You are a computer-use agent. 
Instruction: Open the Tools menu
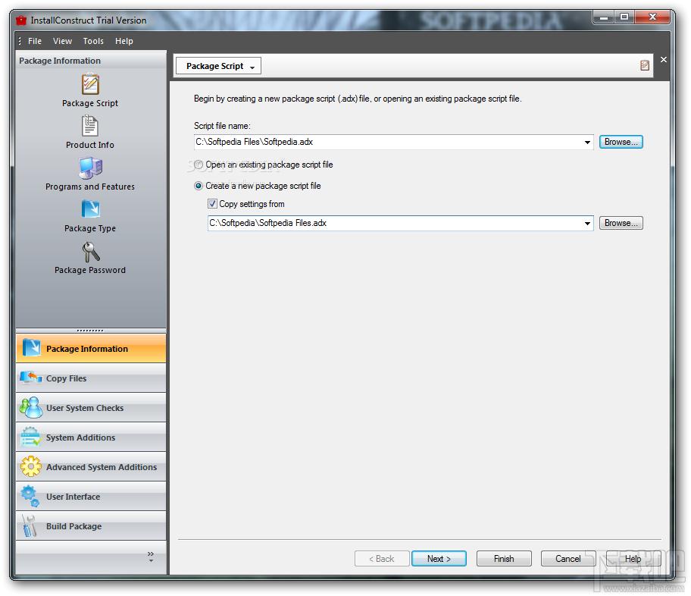pyautogui.click(x=93, y=41)
